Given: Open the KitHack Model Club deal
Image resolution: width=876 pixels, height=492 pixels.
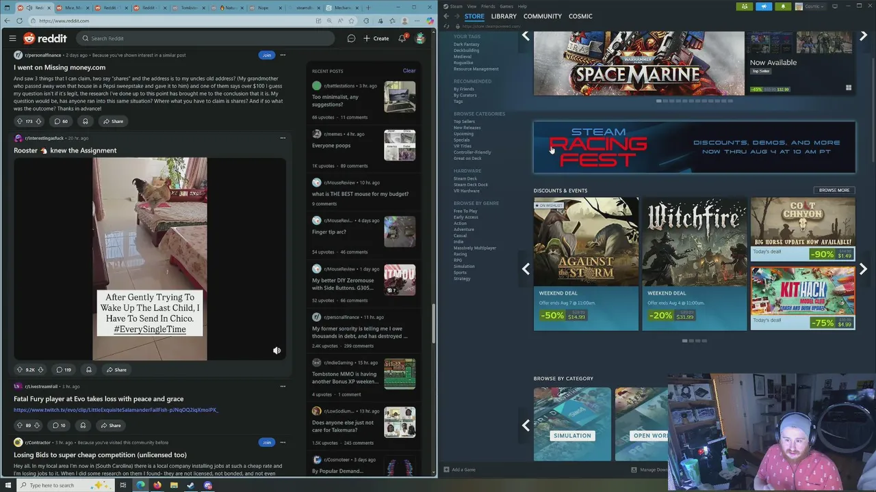Looking at the screenshot, I should [803, 298].
